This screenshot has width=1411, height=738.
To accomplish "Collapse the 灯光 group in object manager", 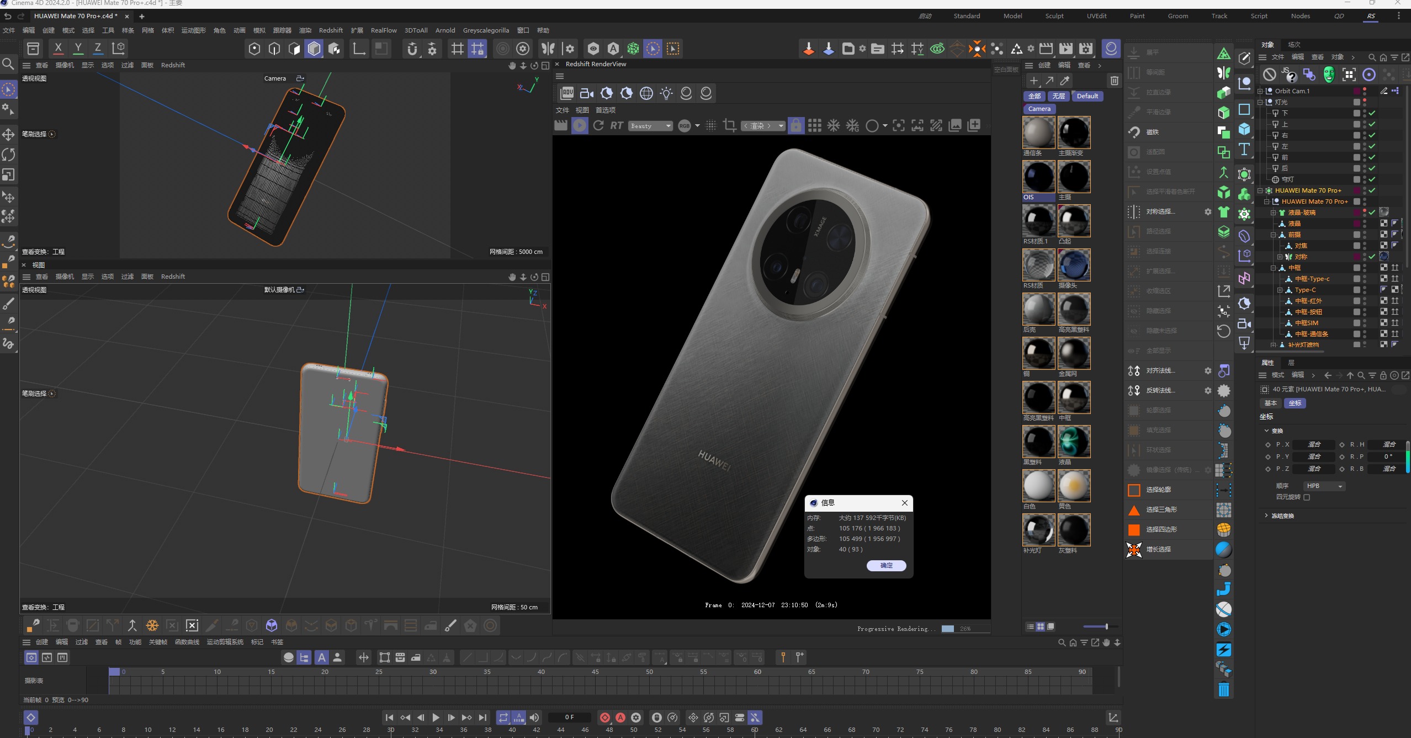I will [1260, 102].
